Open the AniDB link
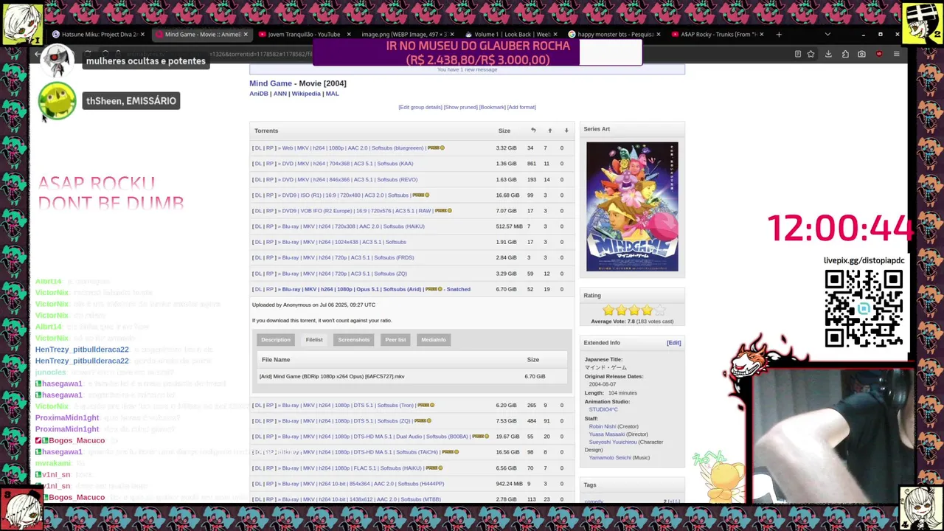 pyautogui.click(x=259, y=94)
